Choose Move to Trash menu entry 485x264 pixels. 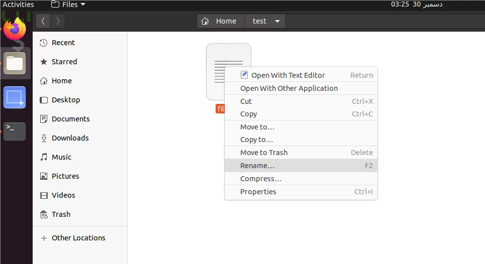click(x=264, y=153)
